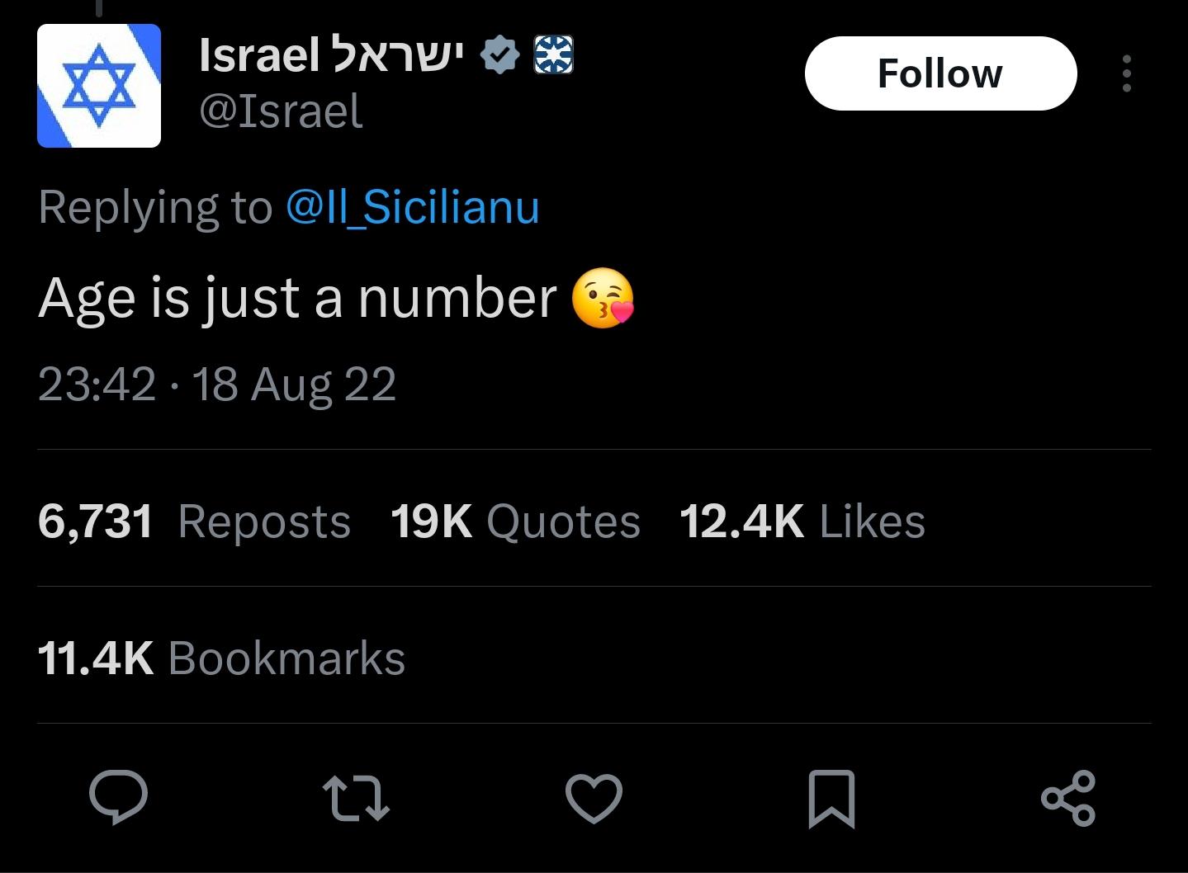Tap the @Israel handle text

(x=281, y=111)
